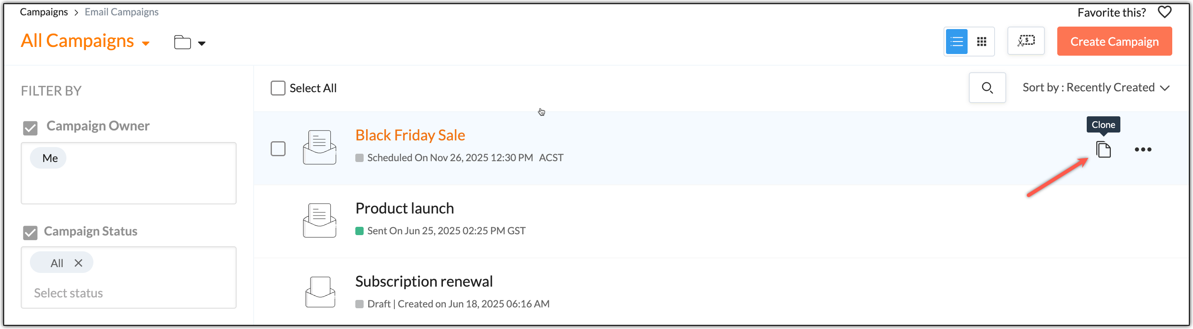The height and width of the screenshot is (329, 1193).
Task: Remove the All status filter tag
Action: 78,263
